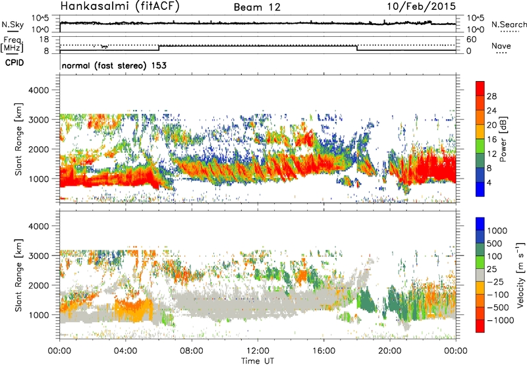Click Slant Range [km] label of Power panel
The height and width of the screenshot is (365, 527).
click(x=18, y=139)
